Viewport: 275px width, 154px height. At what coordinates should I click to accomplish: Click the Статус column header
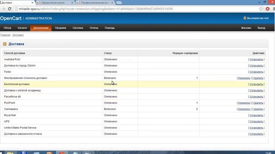(x=108, y=53)
